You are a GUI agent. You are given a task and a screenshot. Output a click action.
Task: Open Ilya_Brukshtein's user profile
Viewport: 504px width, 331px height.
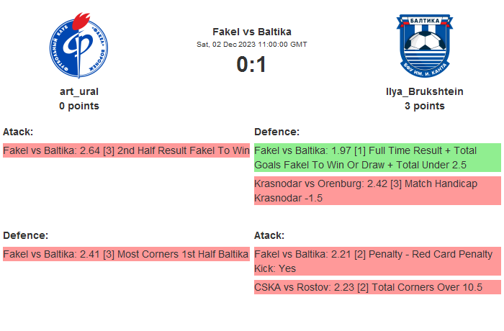425,91
